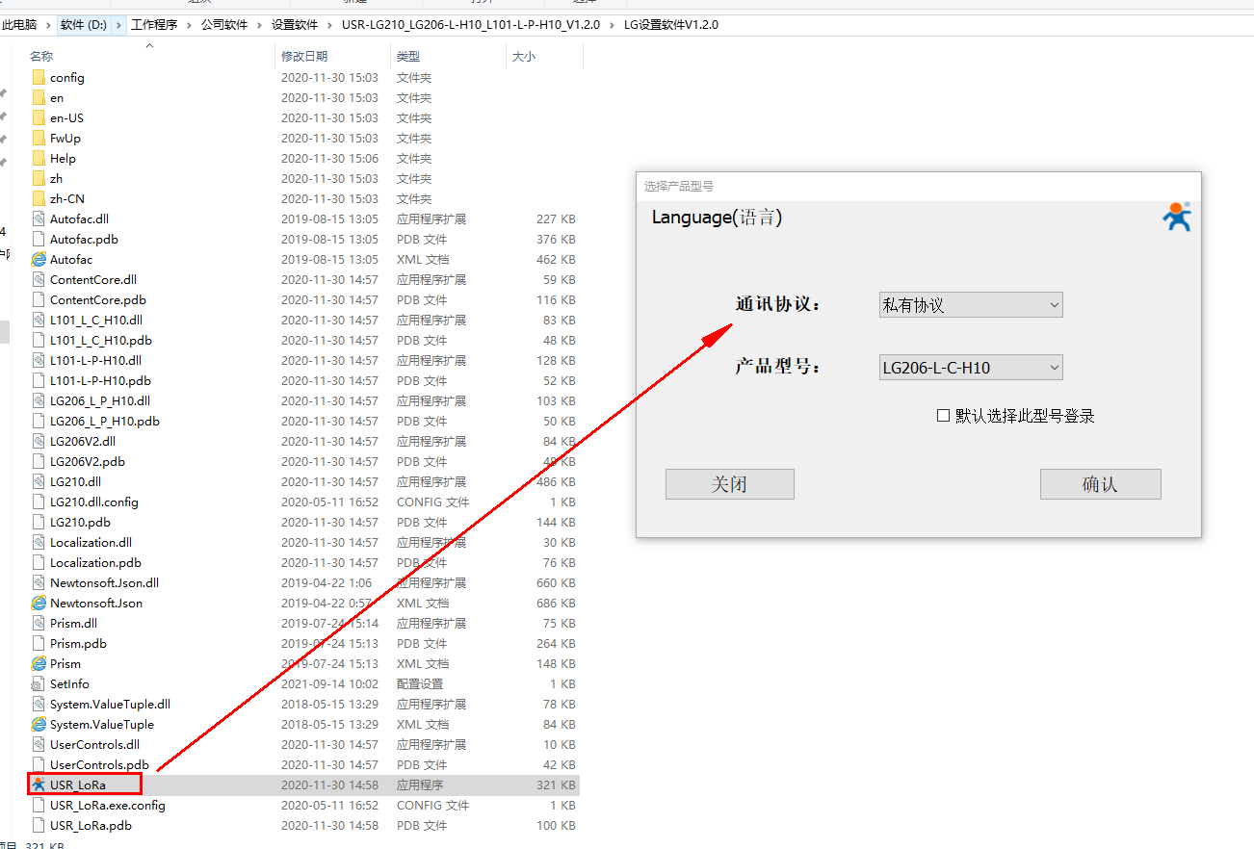This screenshot has width=1254, height=849.
Task: Navigate to 公司软件 in the address bar
Action: (x=224, y=25)
